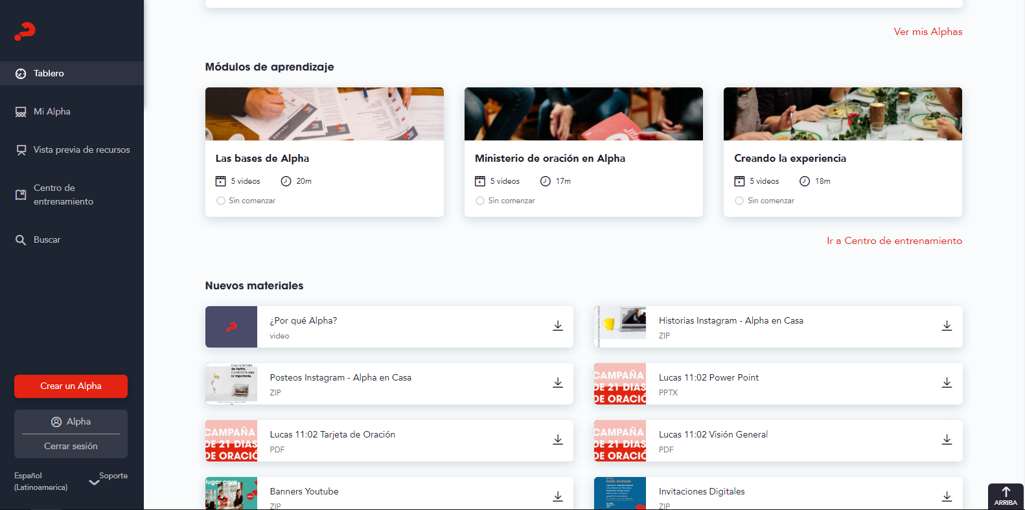Select Lucas 11:02 Visión General title
This screenshot has height=510, width=1025.
click(x=713, y=435)
